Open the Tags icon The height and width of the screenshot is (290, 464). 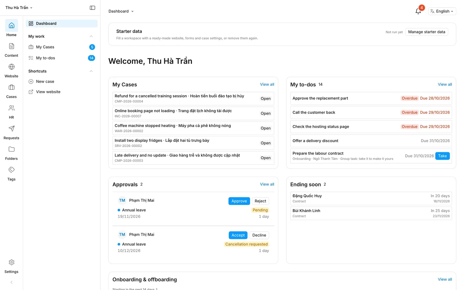11,170
